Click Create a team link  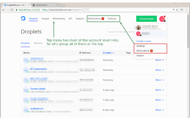coord(144,41)
